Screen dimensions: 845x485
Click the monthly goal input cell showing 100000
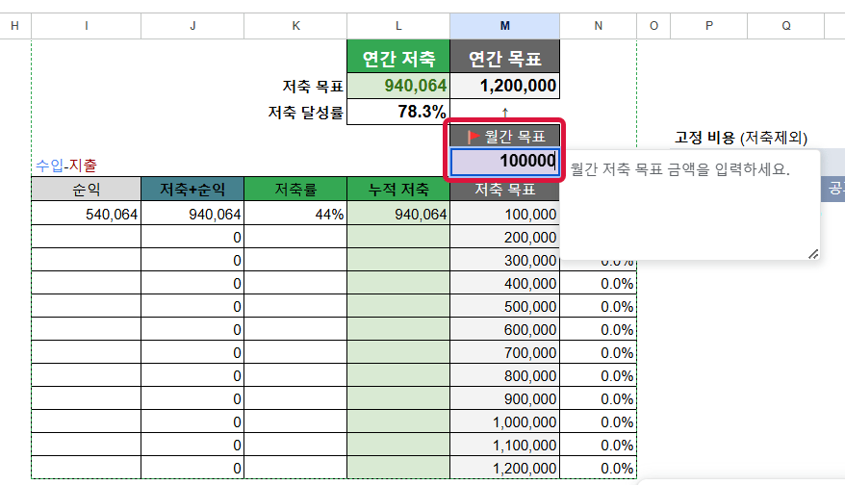point(504,162)
